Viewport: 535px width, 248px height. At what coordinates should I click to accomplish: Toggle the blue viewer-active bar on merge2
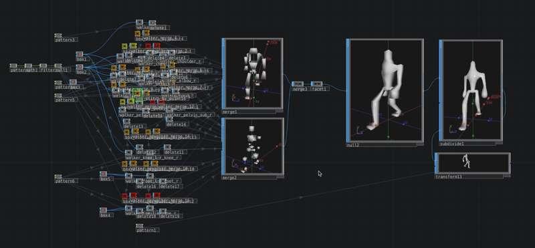click(x=223, y=146)
